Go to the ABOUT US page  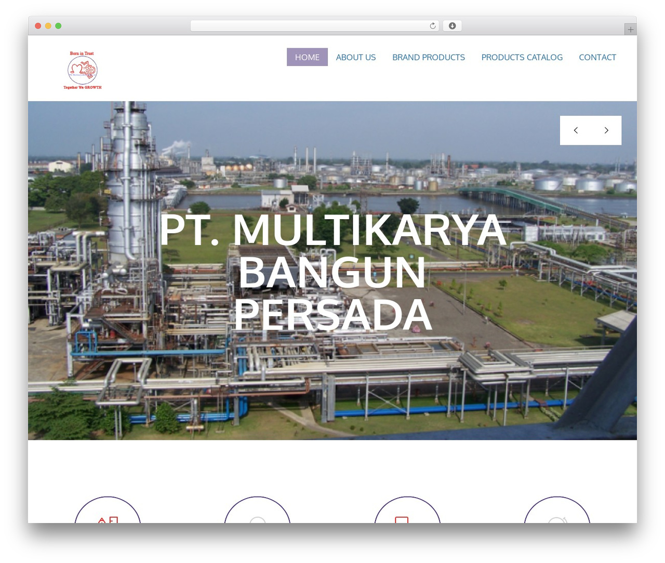[356, 57]
